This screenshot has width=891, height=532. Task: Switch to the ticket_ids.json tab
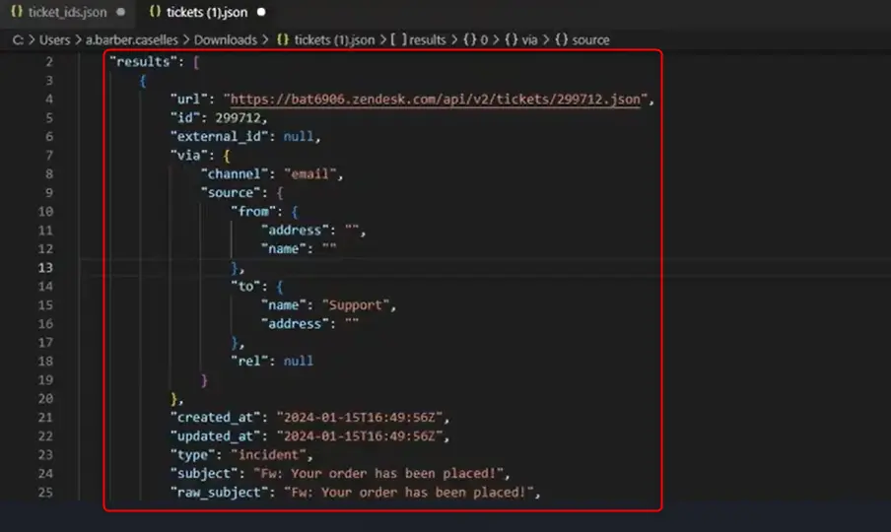tap(67, 13)
